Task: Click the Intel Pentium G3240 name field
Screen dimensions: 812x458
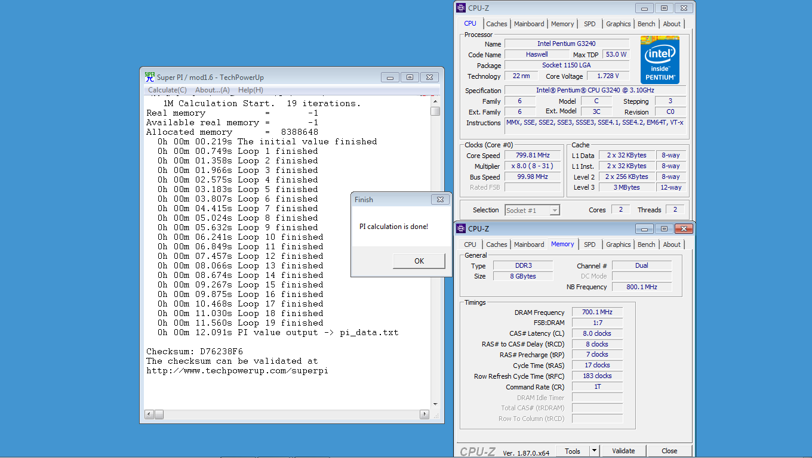Action: pos(567,44)
